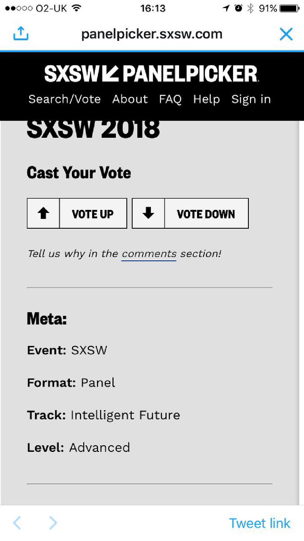
Task: Go back with browser back chevron
Action: (x=17, y=523)
